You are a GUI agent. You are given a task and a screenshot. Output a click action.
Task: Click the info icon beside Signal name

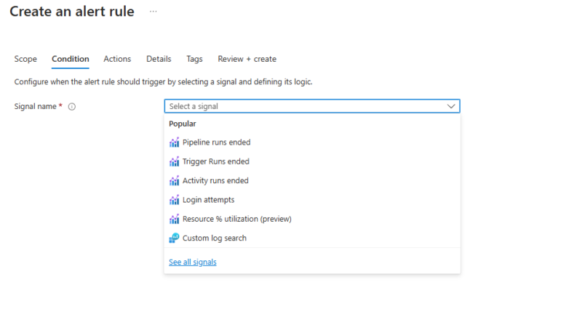72,106
